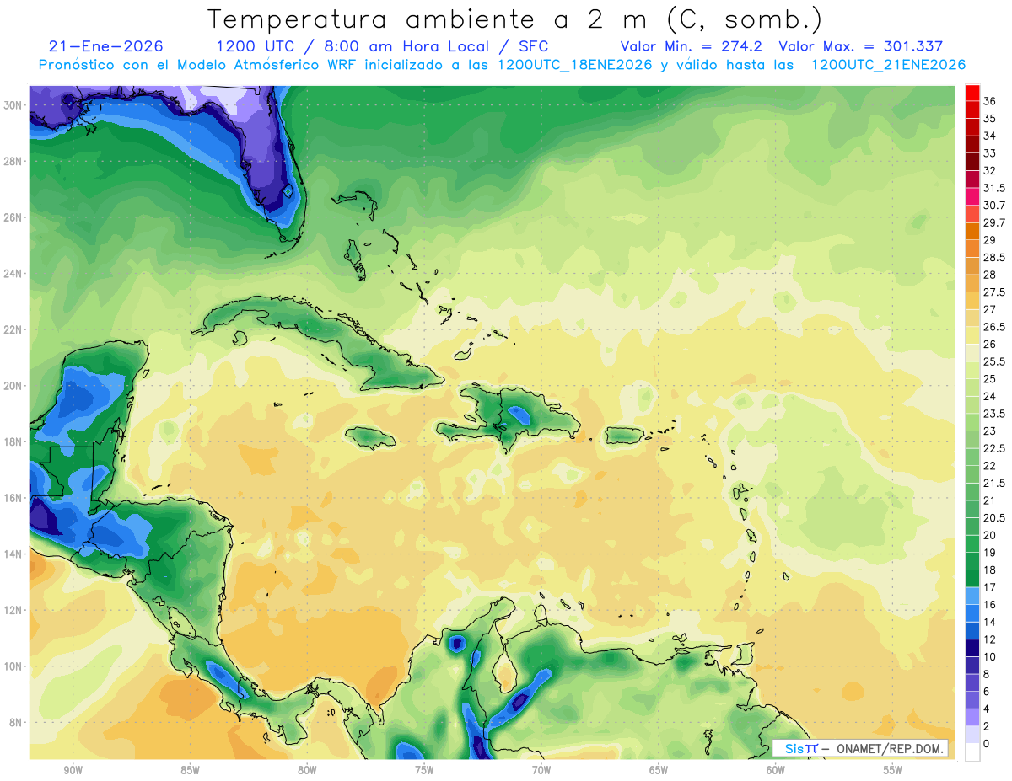Click the color bar label '29.7'

[994, 223]
